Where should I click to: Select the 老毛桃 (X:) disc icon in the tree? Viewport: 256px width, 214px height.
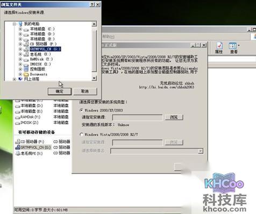pos(26,54)
